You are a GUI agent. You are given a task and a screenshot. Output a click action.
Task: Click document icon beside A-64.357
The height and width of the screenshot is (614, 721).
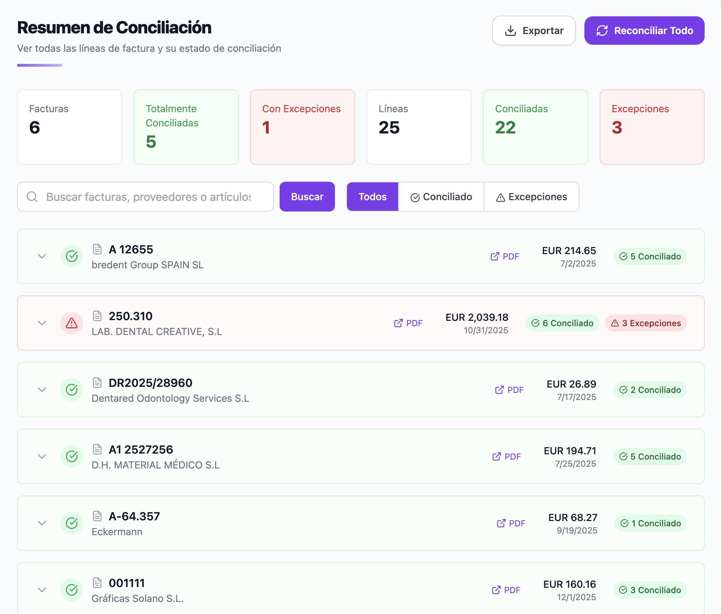[x=97, y=516]
